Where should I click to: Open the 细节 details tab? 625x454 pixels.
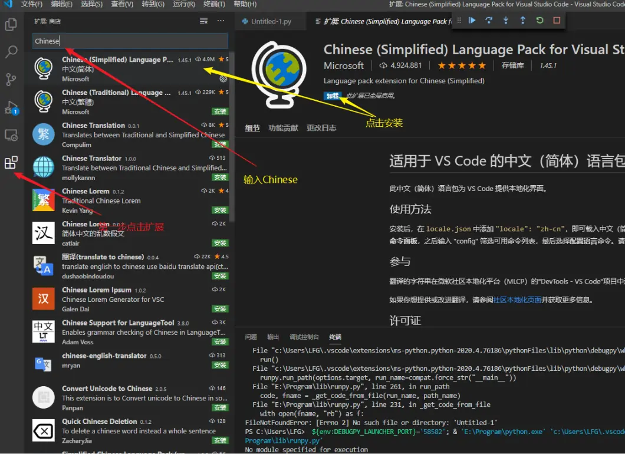pyautogui.click(x=252, y=128)
